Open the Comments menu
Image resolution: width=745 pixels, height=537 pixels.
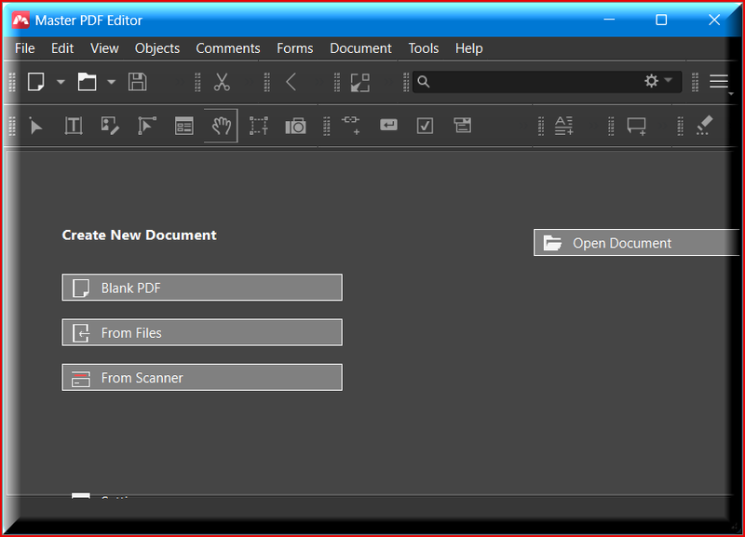(x=228, y=48)
